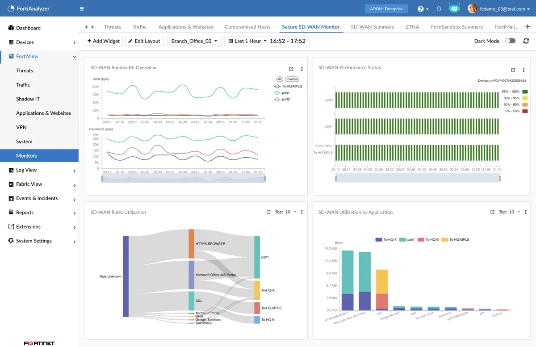Open Top 10 dropdown in Utilization by Application
The image size is (536, 347).
[510, 212]
